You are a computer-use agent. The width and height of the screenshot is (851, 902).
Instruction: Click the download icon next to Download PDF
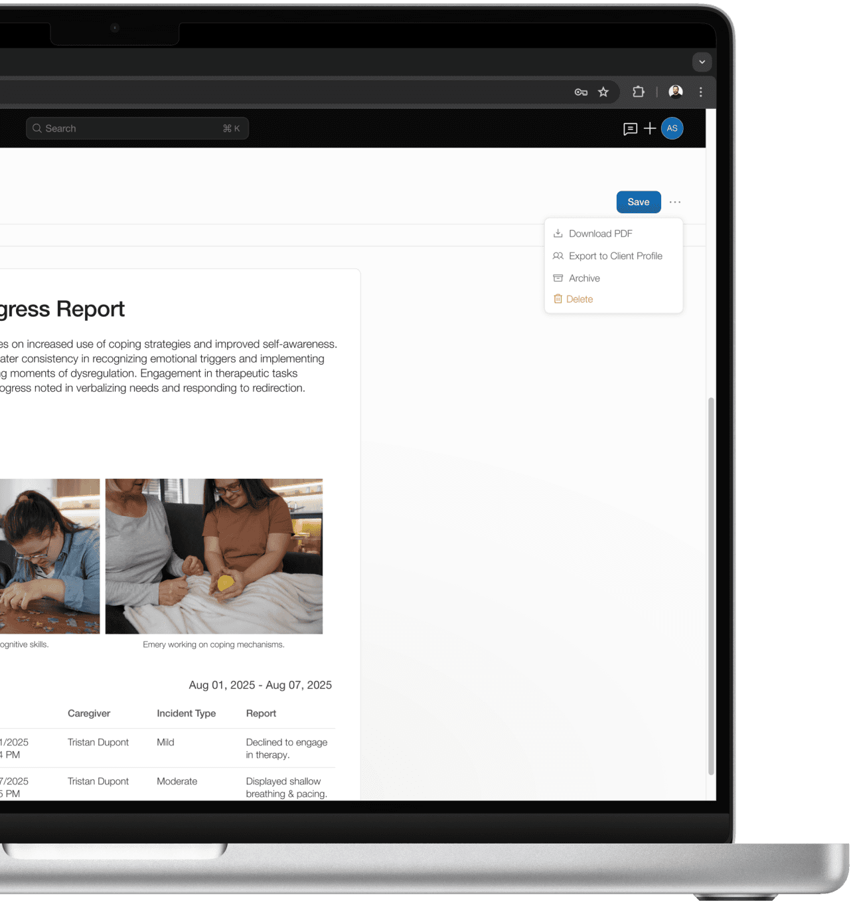(558, 233)
